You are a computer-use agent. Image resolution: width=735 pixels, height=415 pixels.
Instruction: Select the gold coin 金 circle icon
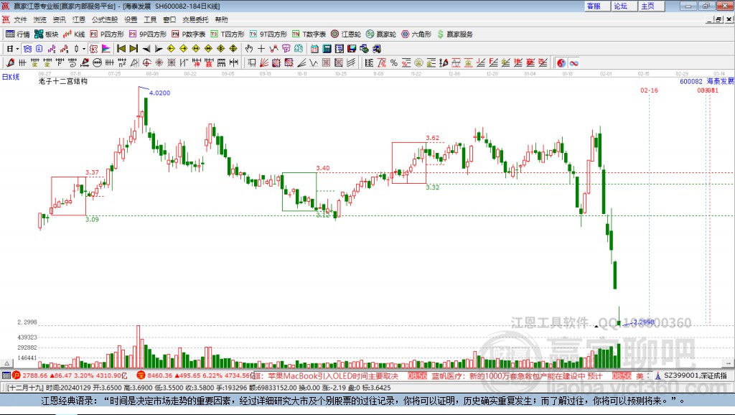418,62
